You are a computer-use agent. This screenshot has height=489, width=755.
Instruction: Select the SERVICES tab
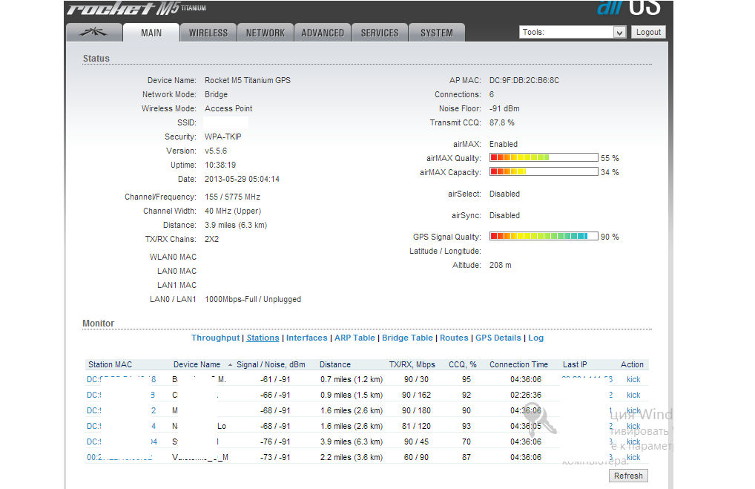click(x=380, y=33)
